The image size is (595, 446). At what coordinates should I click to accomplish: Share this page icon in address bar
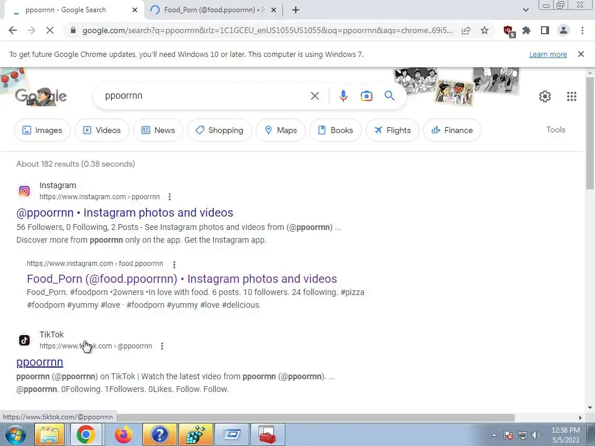(x=466, y=30)
